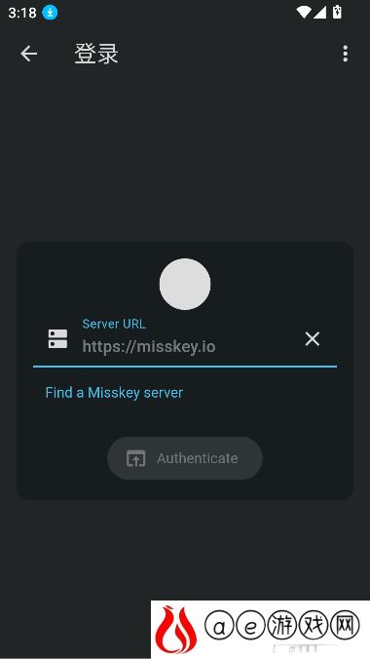The height and width of the screenshot is (659, 370).
Task: Tap the round gray server avatar
Action: 185,284
